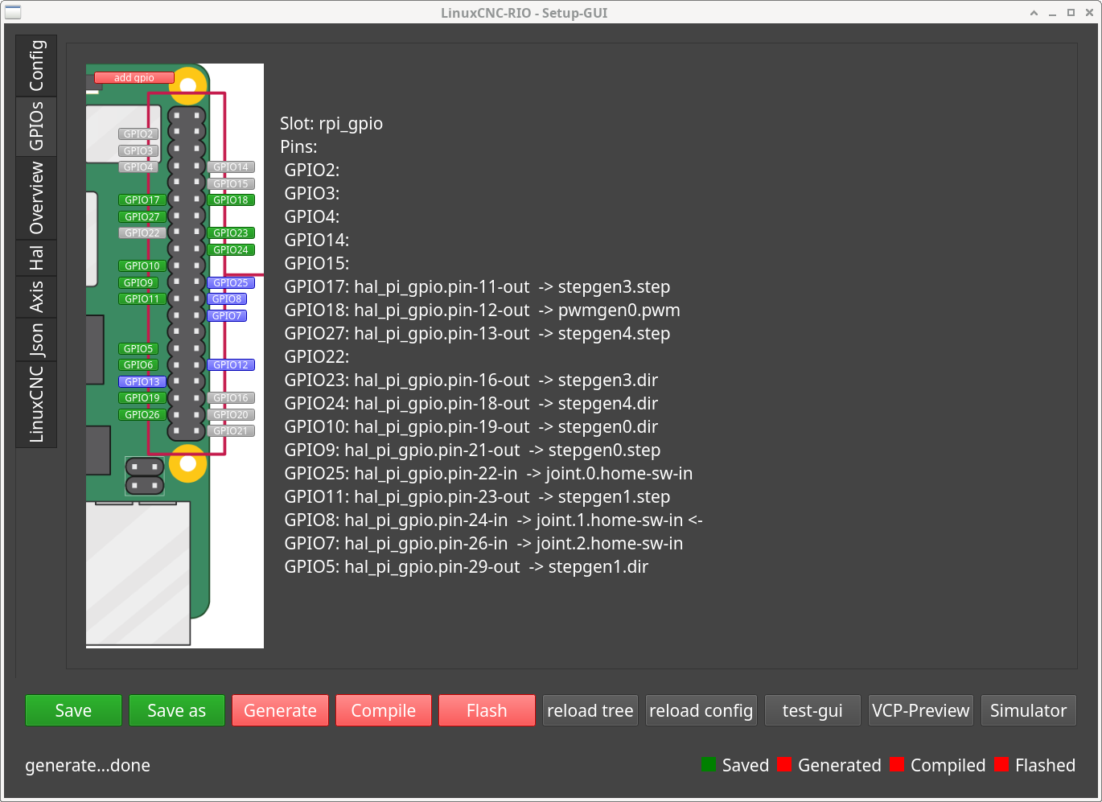Click the 'GPIO8 joint.1.home-sw-in' line

pos(494,520)
